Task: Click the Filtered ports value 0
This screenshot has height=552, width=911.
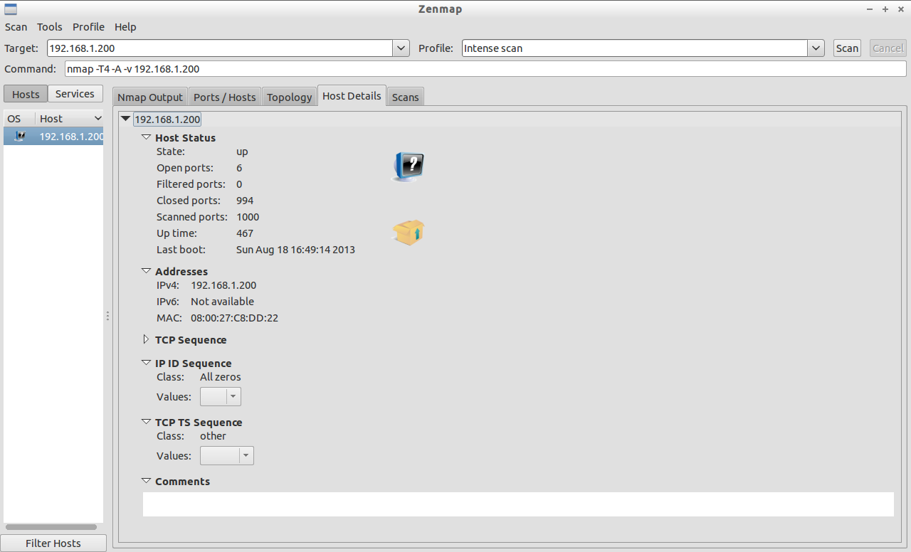Action: 239,184
